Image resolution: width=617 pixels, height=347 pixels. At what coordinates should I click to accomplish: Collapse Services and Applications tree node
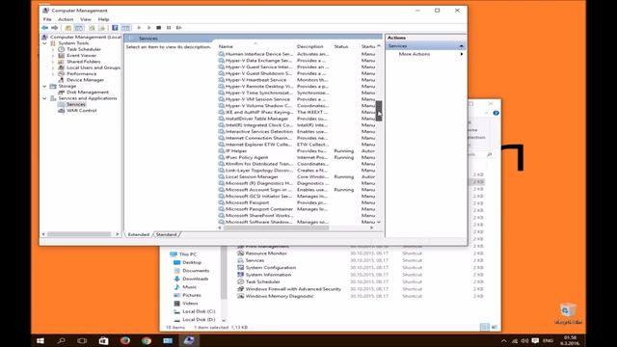pos(45,98)
